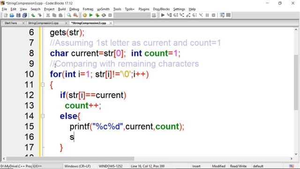The height and width of the screenshot is (169, 300).
Task: Open the Settings menu
Action: pyautogui.click(x=179, y=9)
